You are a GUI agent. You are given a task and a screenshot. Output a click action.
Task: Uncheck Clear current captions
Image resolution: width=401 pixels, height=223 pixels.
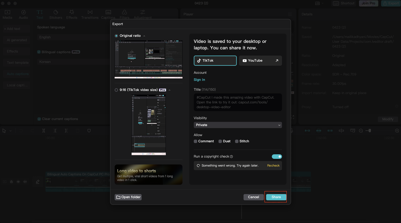pos(39,119)
